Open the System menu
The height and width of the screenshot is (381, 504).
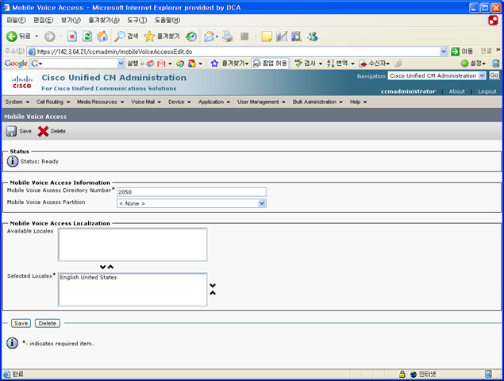[x=17, y=102]
